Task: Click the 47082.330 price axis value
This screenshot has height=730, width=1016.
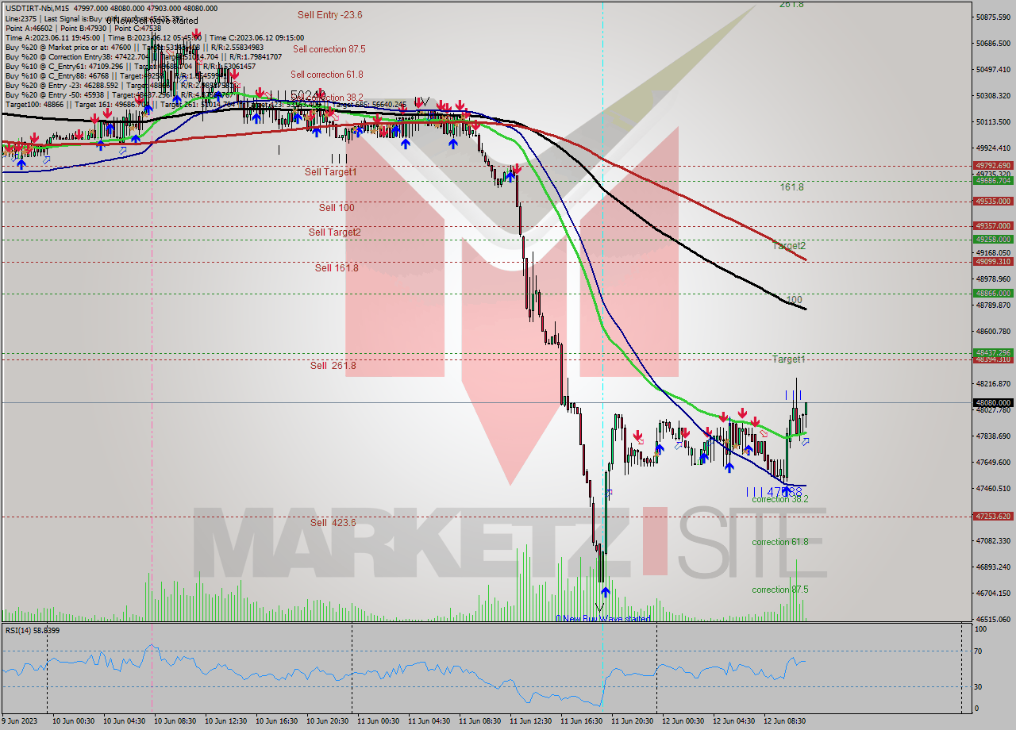Action: [994, 541]
